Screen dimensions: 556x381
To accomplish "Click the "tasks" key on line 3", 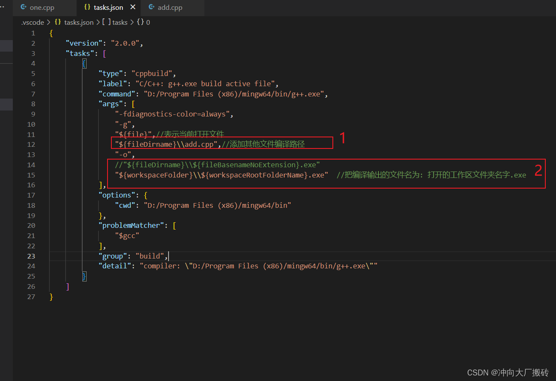I will pyautogui.click(x=80, y=53).
